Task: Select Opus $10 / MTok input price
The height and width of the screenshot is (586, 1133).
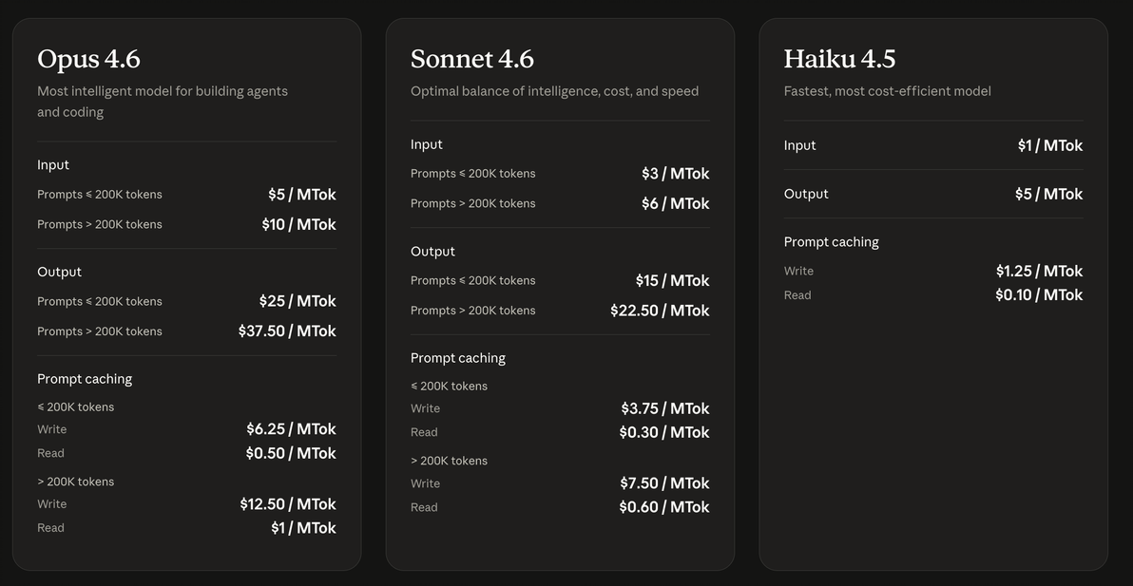Action: 299,224
